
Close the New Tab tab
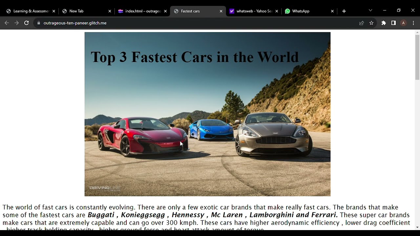tap(110, 11)
